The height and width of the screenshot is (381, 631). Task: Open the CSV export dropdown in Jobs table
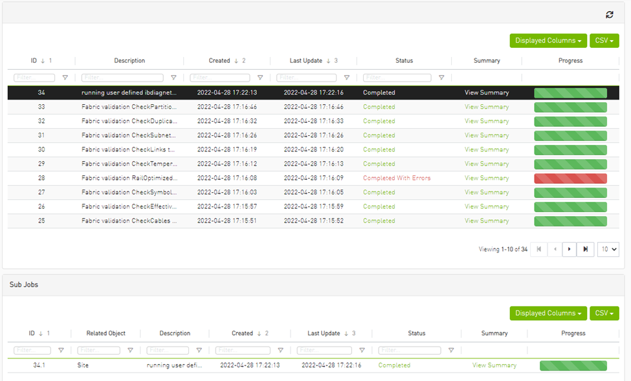[604, 41]
